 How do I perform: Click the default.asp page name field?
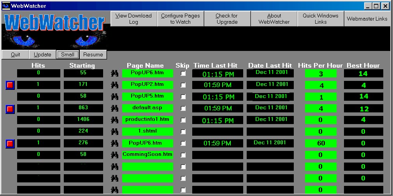147,108
